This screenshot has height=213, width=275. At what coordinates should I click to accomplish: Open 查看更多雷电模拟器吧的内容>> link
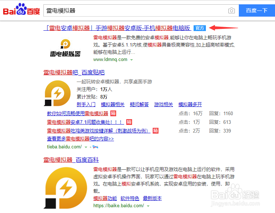pos(80,139)
